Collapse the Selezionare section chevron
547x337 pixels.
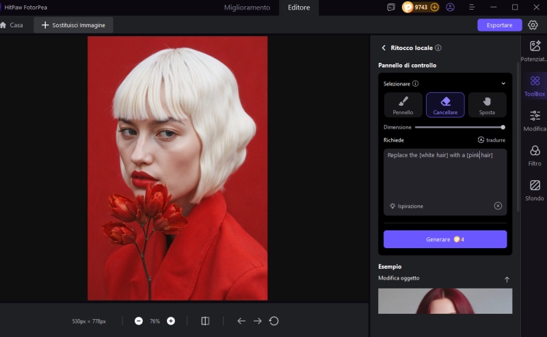point(503,83)
